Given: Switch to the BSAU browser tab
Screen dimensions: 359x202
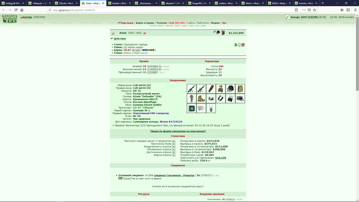Looking at the screenshot, I should 280,3.
